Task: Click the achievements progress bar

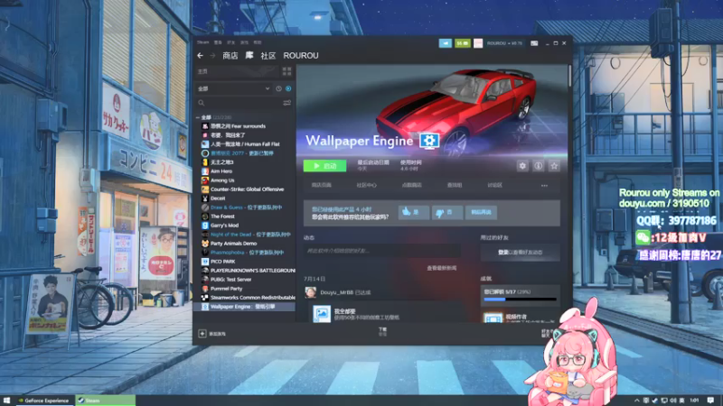Action: pyautogui.click(x=521, y=300)
